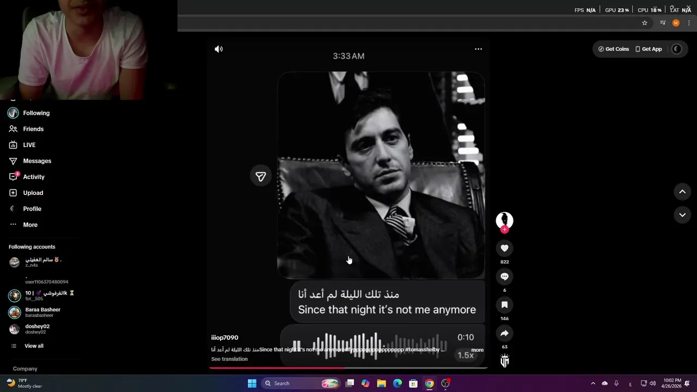Open Microsoft Store from the taskbar
The width and height of the screenshot is (697, 392).
coord(413,383)
